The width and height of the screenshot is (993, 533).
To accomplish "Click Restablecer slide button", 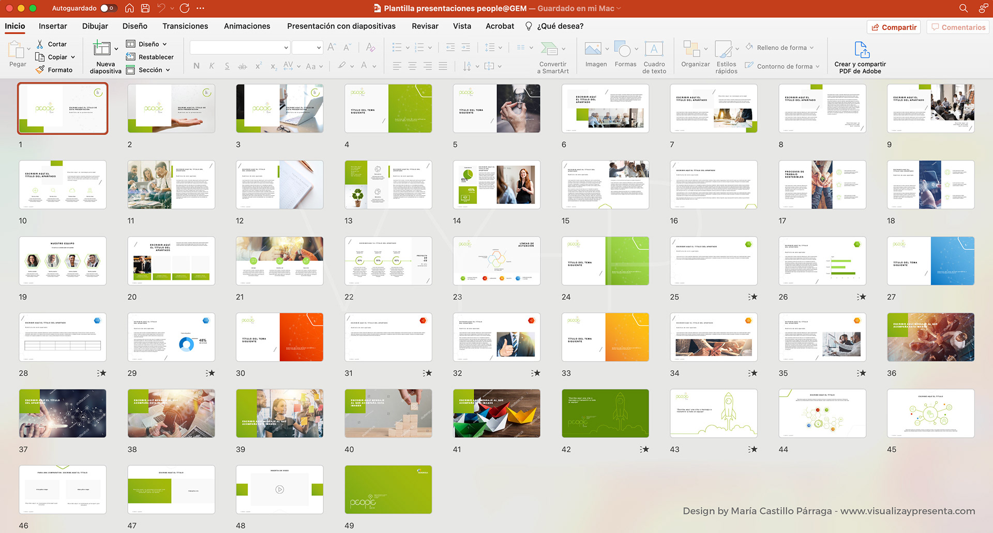I will [x=150, y=57].
